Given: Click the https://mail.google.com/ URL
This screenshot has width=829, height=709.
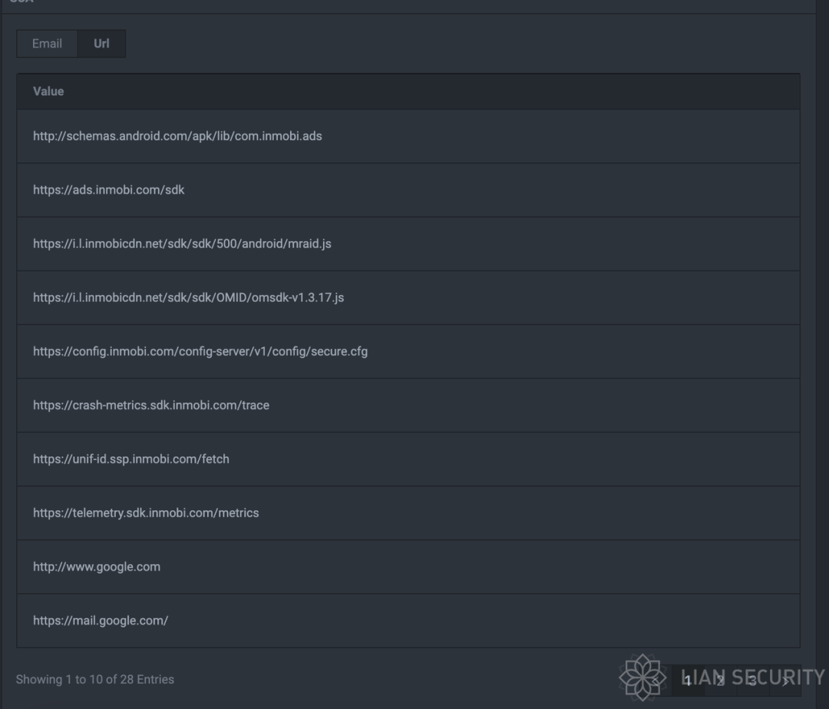Looking at the screenshot, I should 408,621.
